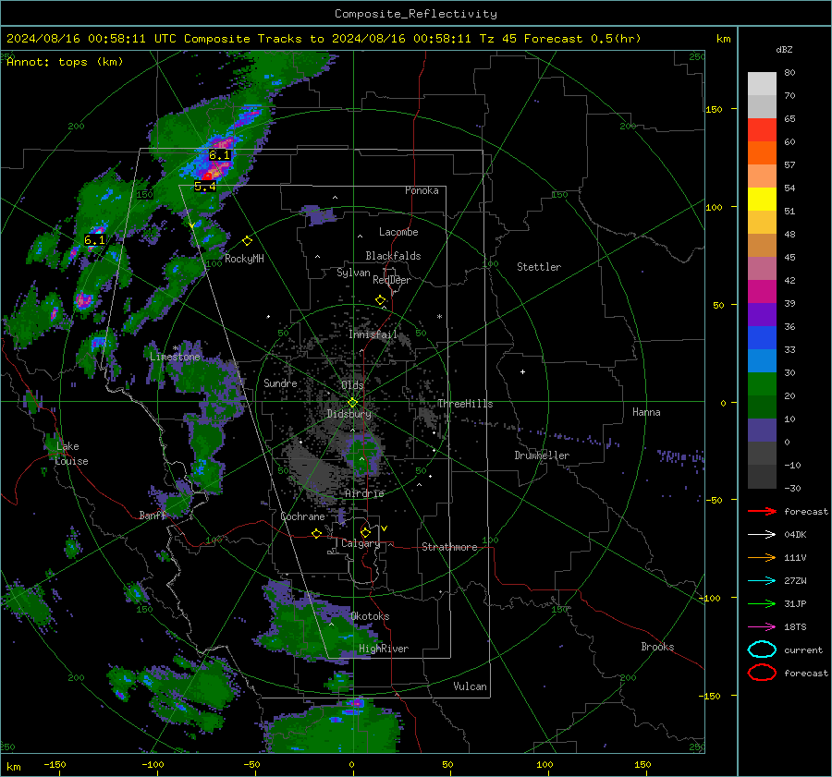The width and height of the screenshot is (832, 777).
Task: Click the Composite_Reflectivity title text
Action: click(x=415, y=14)
